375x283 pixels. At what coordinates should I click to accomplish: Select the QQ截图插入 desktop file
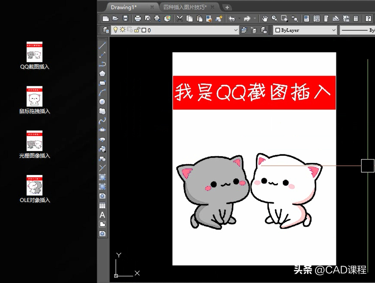35,55
